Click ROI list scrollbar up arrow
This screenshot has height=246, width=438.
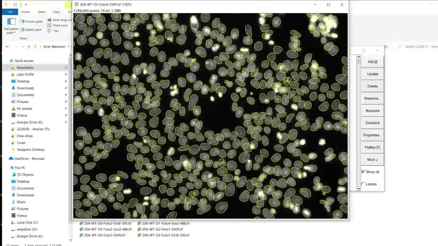coord(359,57)
